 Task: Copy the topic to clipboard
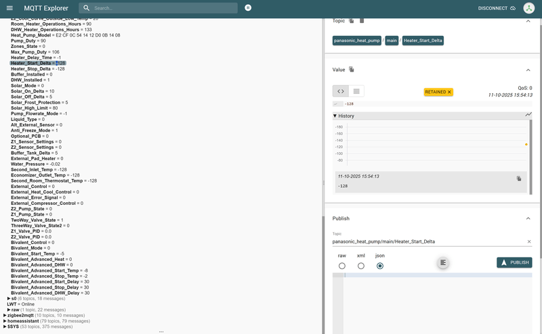coord(352,21)
